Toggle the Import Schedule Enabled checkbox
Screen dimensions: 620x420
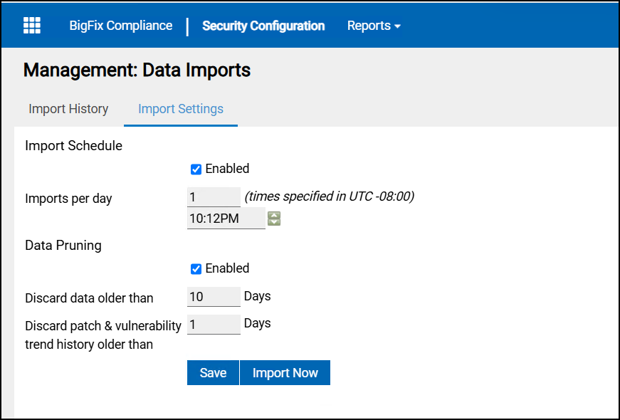(196, 169)
